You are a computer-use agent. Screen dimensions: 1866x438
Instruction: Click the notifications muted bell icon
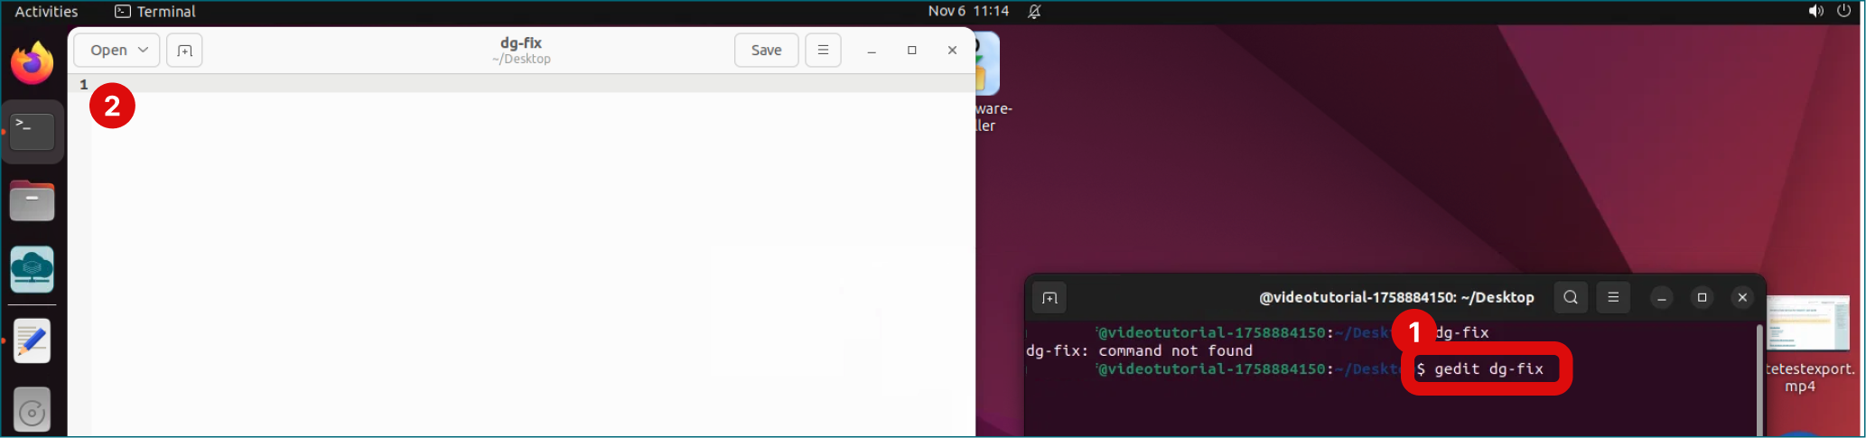(1035, 11)
